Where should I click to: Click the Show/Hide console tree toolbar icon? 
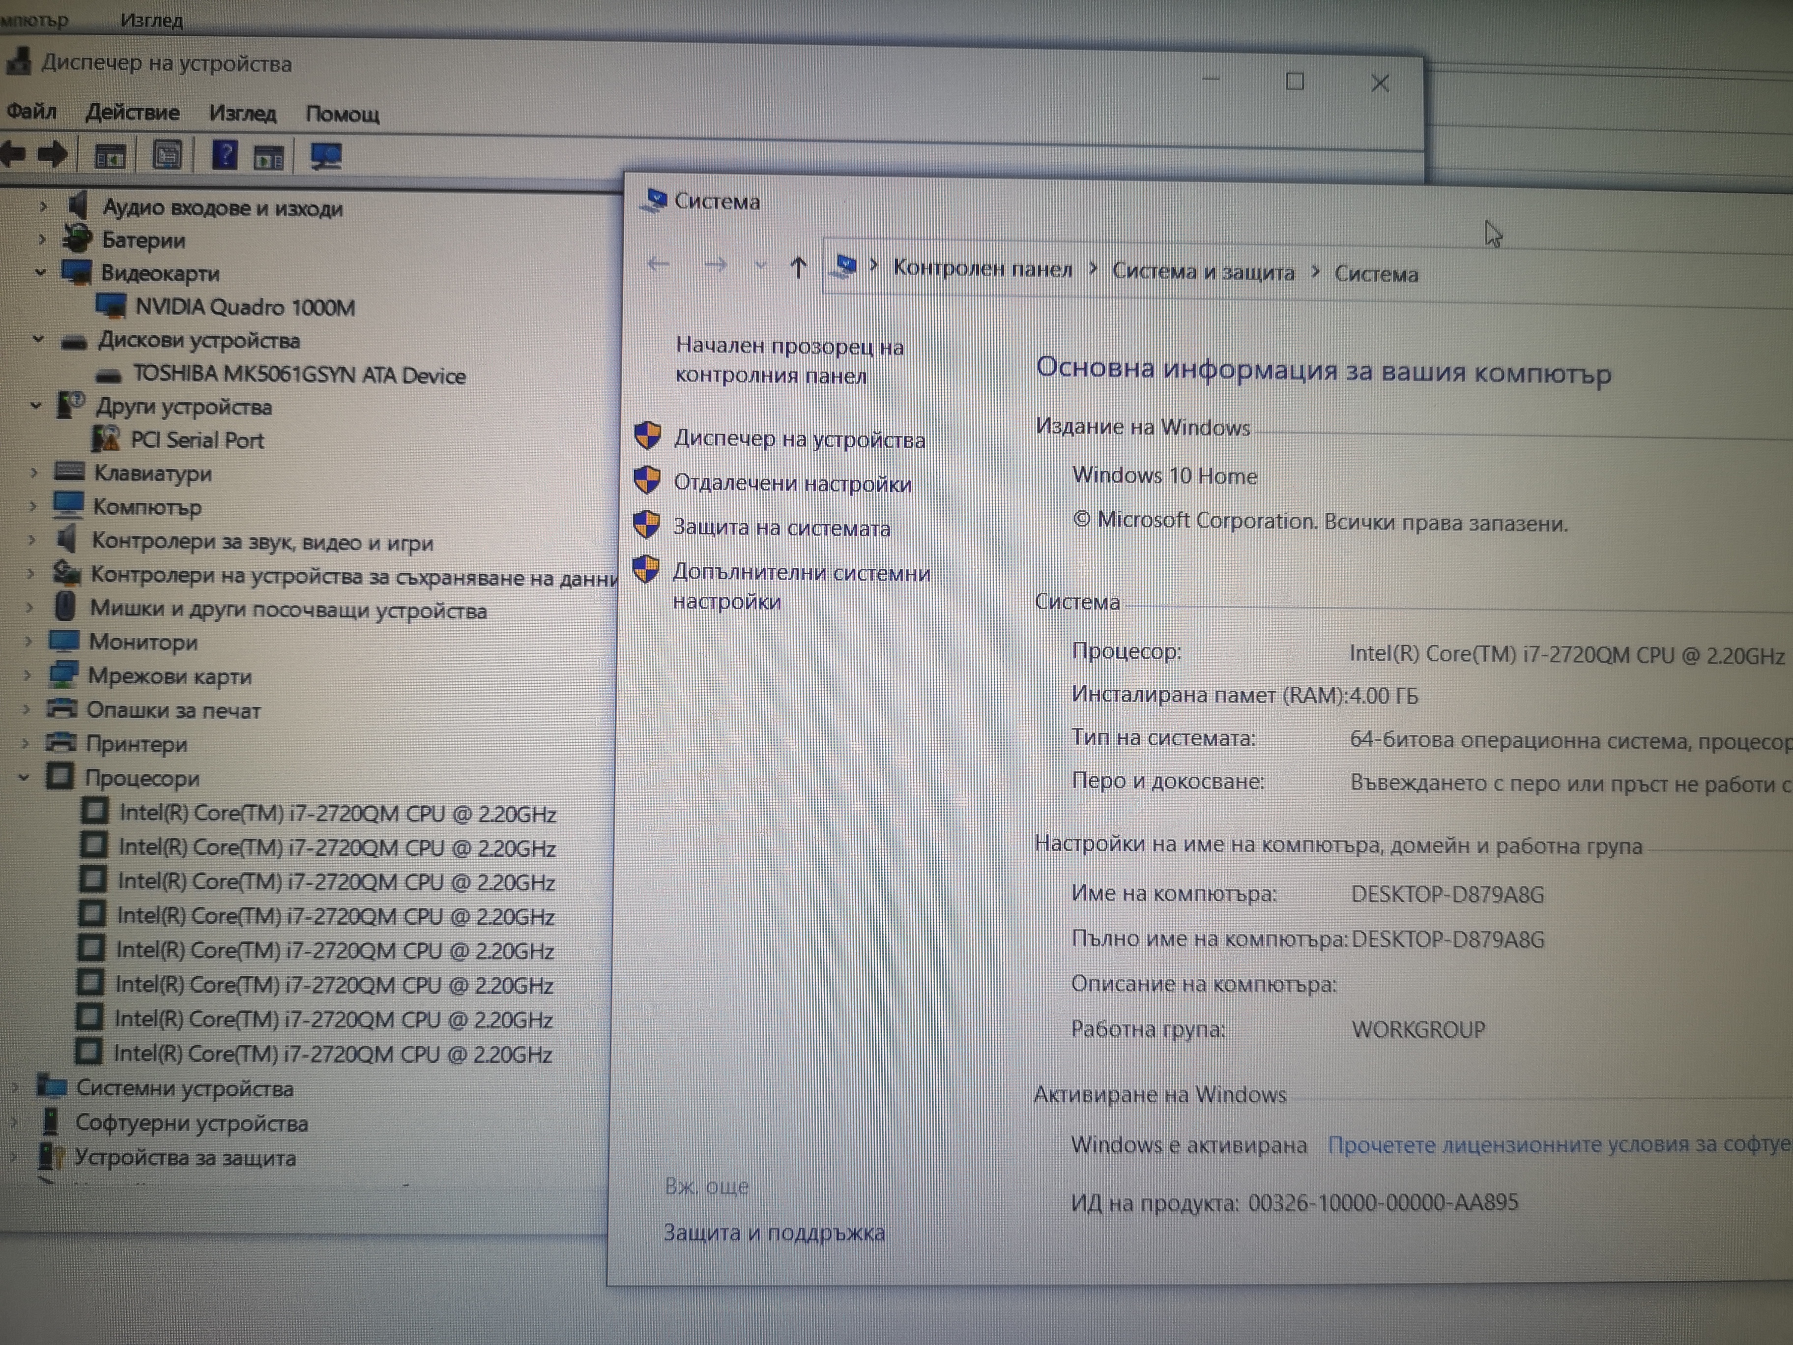[110, 155]
